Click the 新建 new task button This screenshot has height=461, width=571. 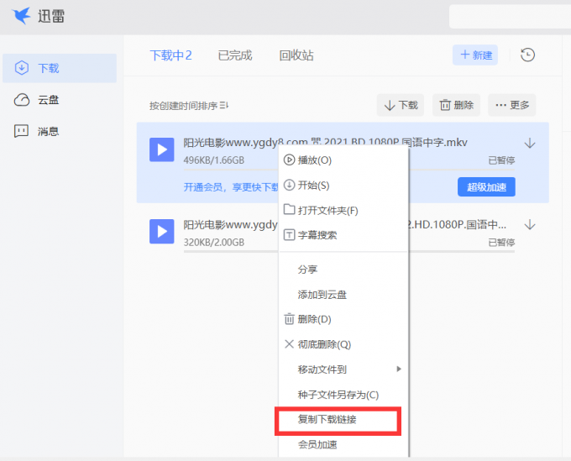pos(475,55)
